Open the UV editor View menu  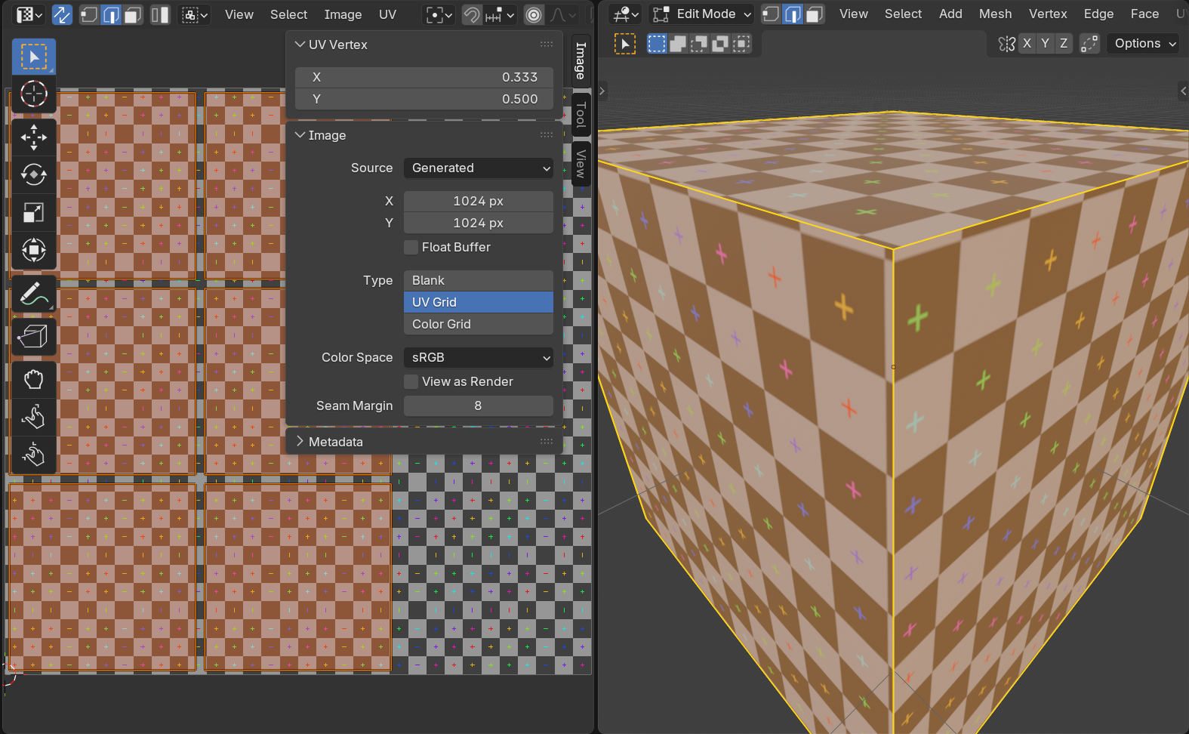[239, 14]
